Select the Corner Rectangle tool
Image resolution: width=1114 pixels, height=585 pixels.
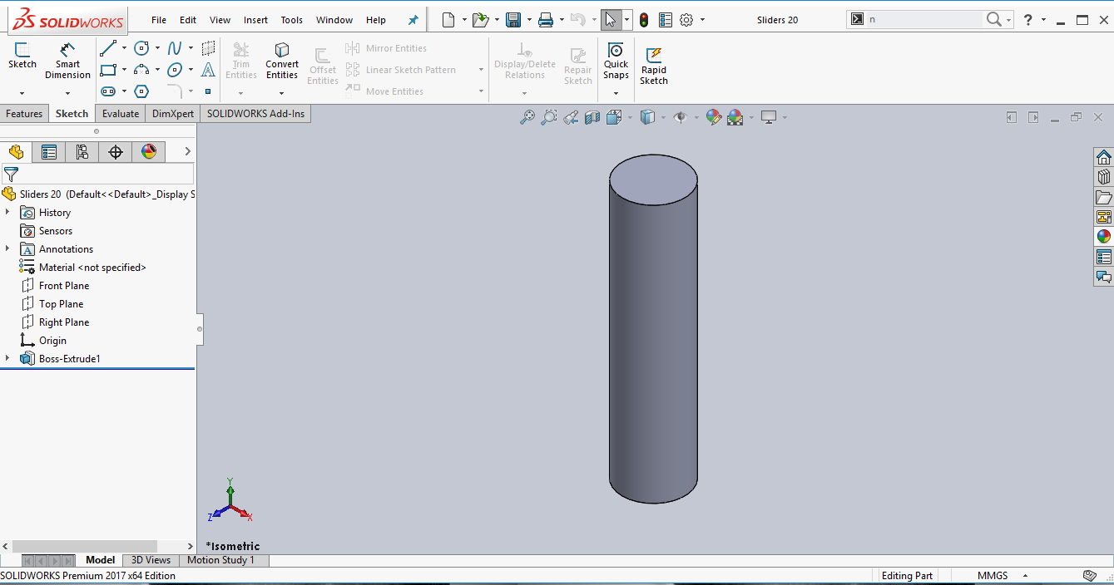(x=108, y=70)
